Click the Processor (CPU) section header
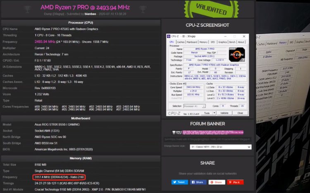This screenshot has width=310, height=193. pyautogui.click(x=81, y=23)
